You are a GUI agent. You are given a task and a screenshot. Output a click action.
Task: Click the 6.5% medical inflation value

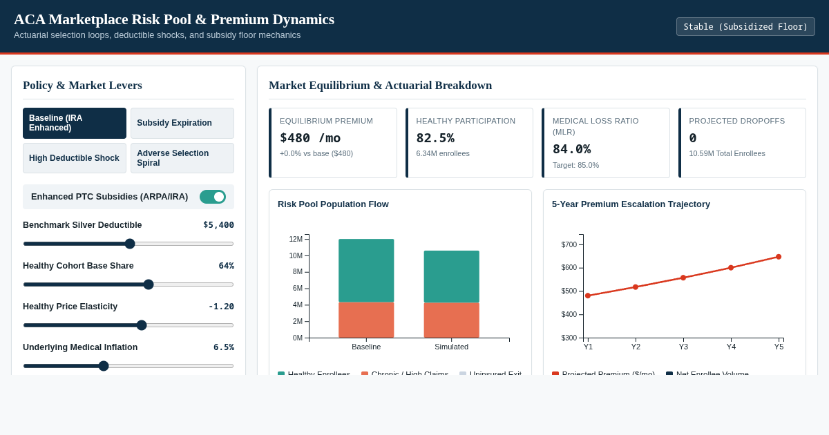(224, 347)
